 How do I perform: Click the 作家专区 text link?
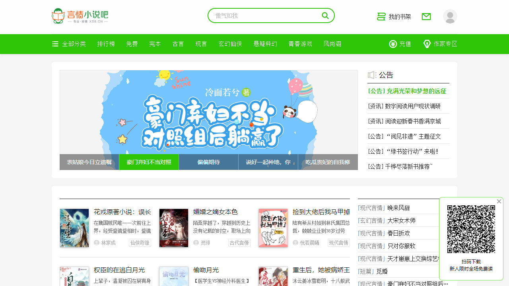(x=445, y=44)
